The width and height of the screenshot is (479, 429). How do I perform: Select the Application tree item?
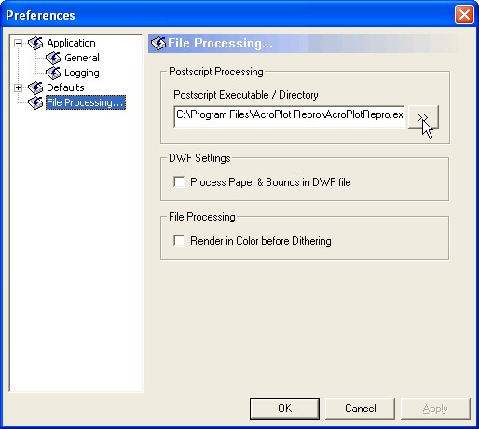[x=71, y=43]
